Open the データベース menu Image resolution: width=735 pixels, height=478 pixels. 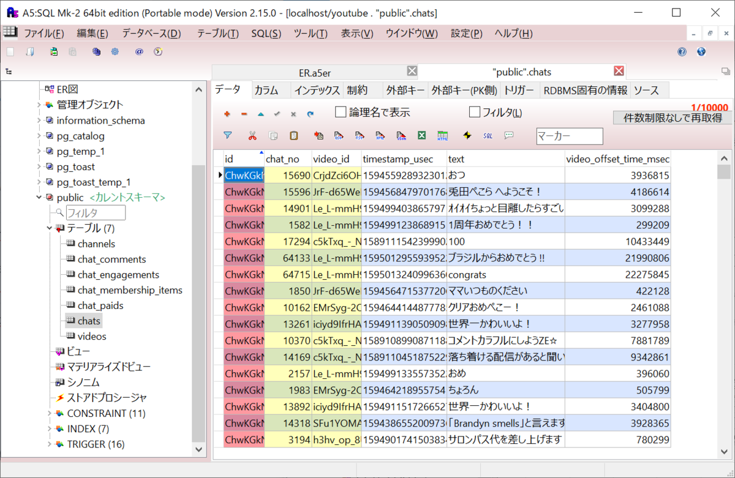(x=149, y=34)
